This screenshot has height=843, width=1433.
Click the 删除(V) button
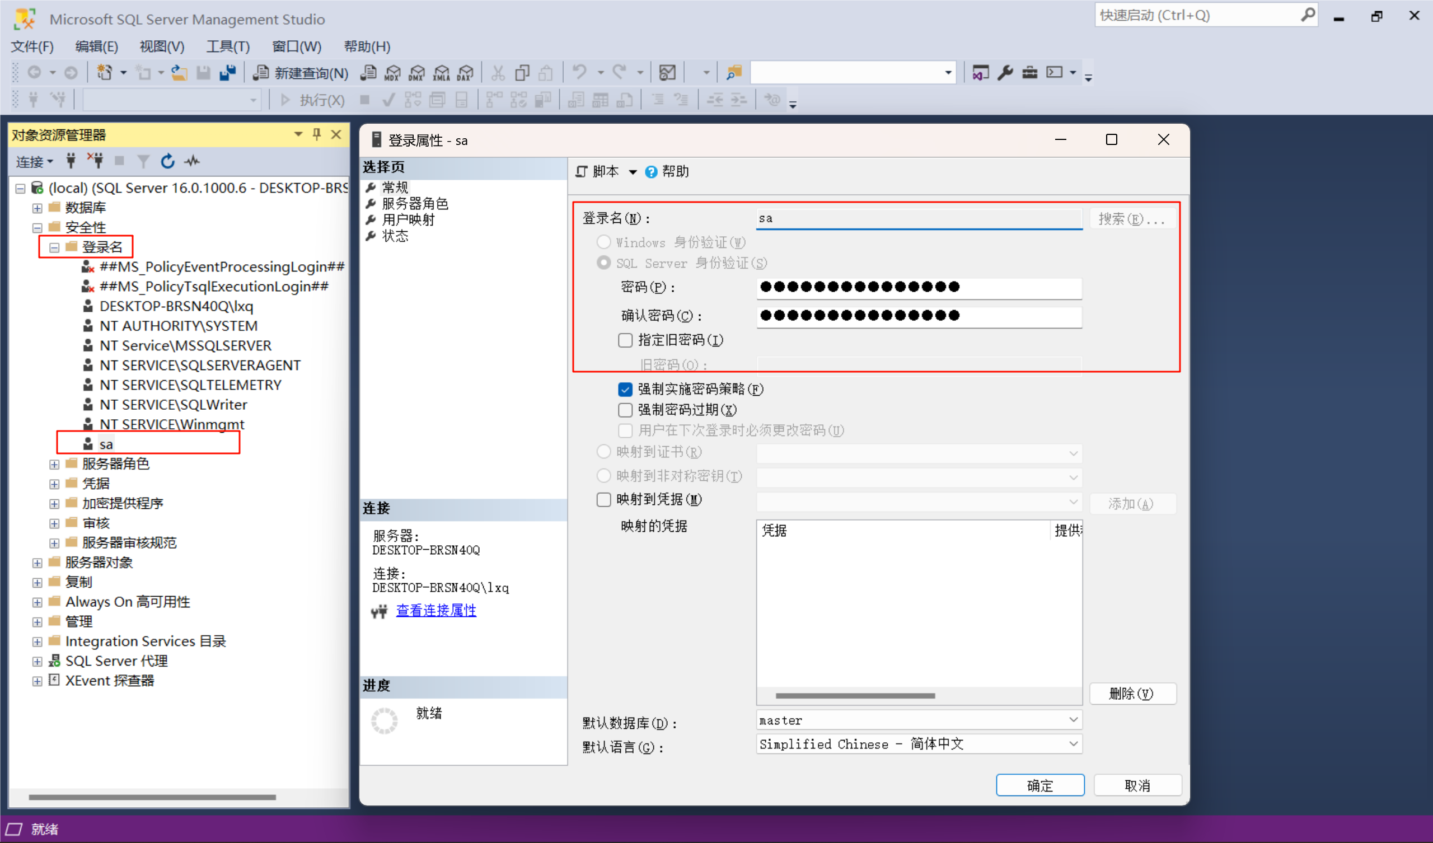pyautogui.click(x=1133, y=694)
